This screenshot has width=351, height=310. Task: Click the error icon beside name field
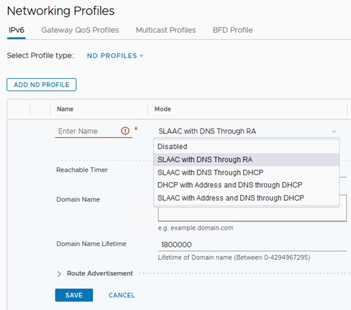coord(125,131)
